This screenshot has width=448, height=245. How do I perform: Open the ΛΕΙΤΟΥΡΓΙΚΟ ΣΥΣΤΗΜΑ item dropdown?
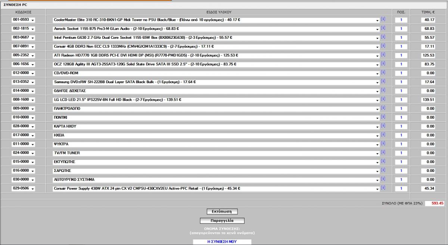216,179
